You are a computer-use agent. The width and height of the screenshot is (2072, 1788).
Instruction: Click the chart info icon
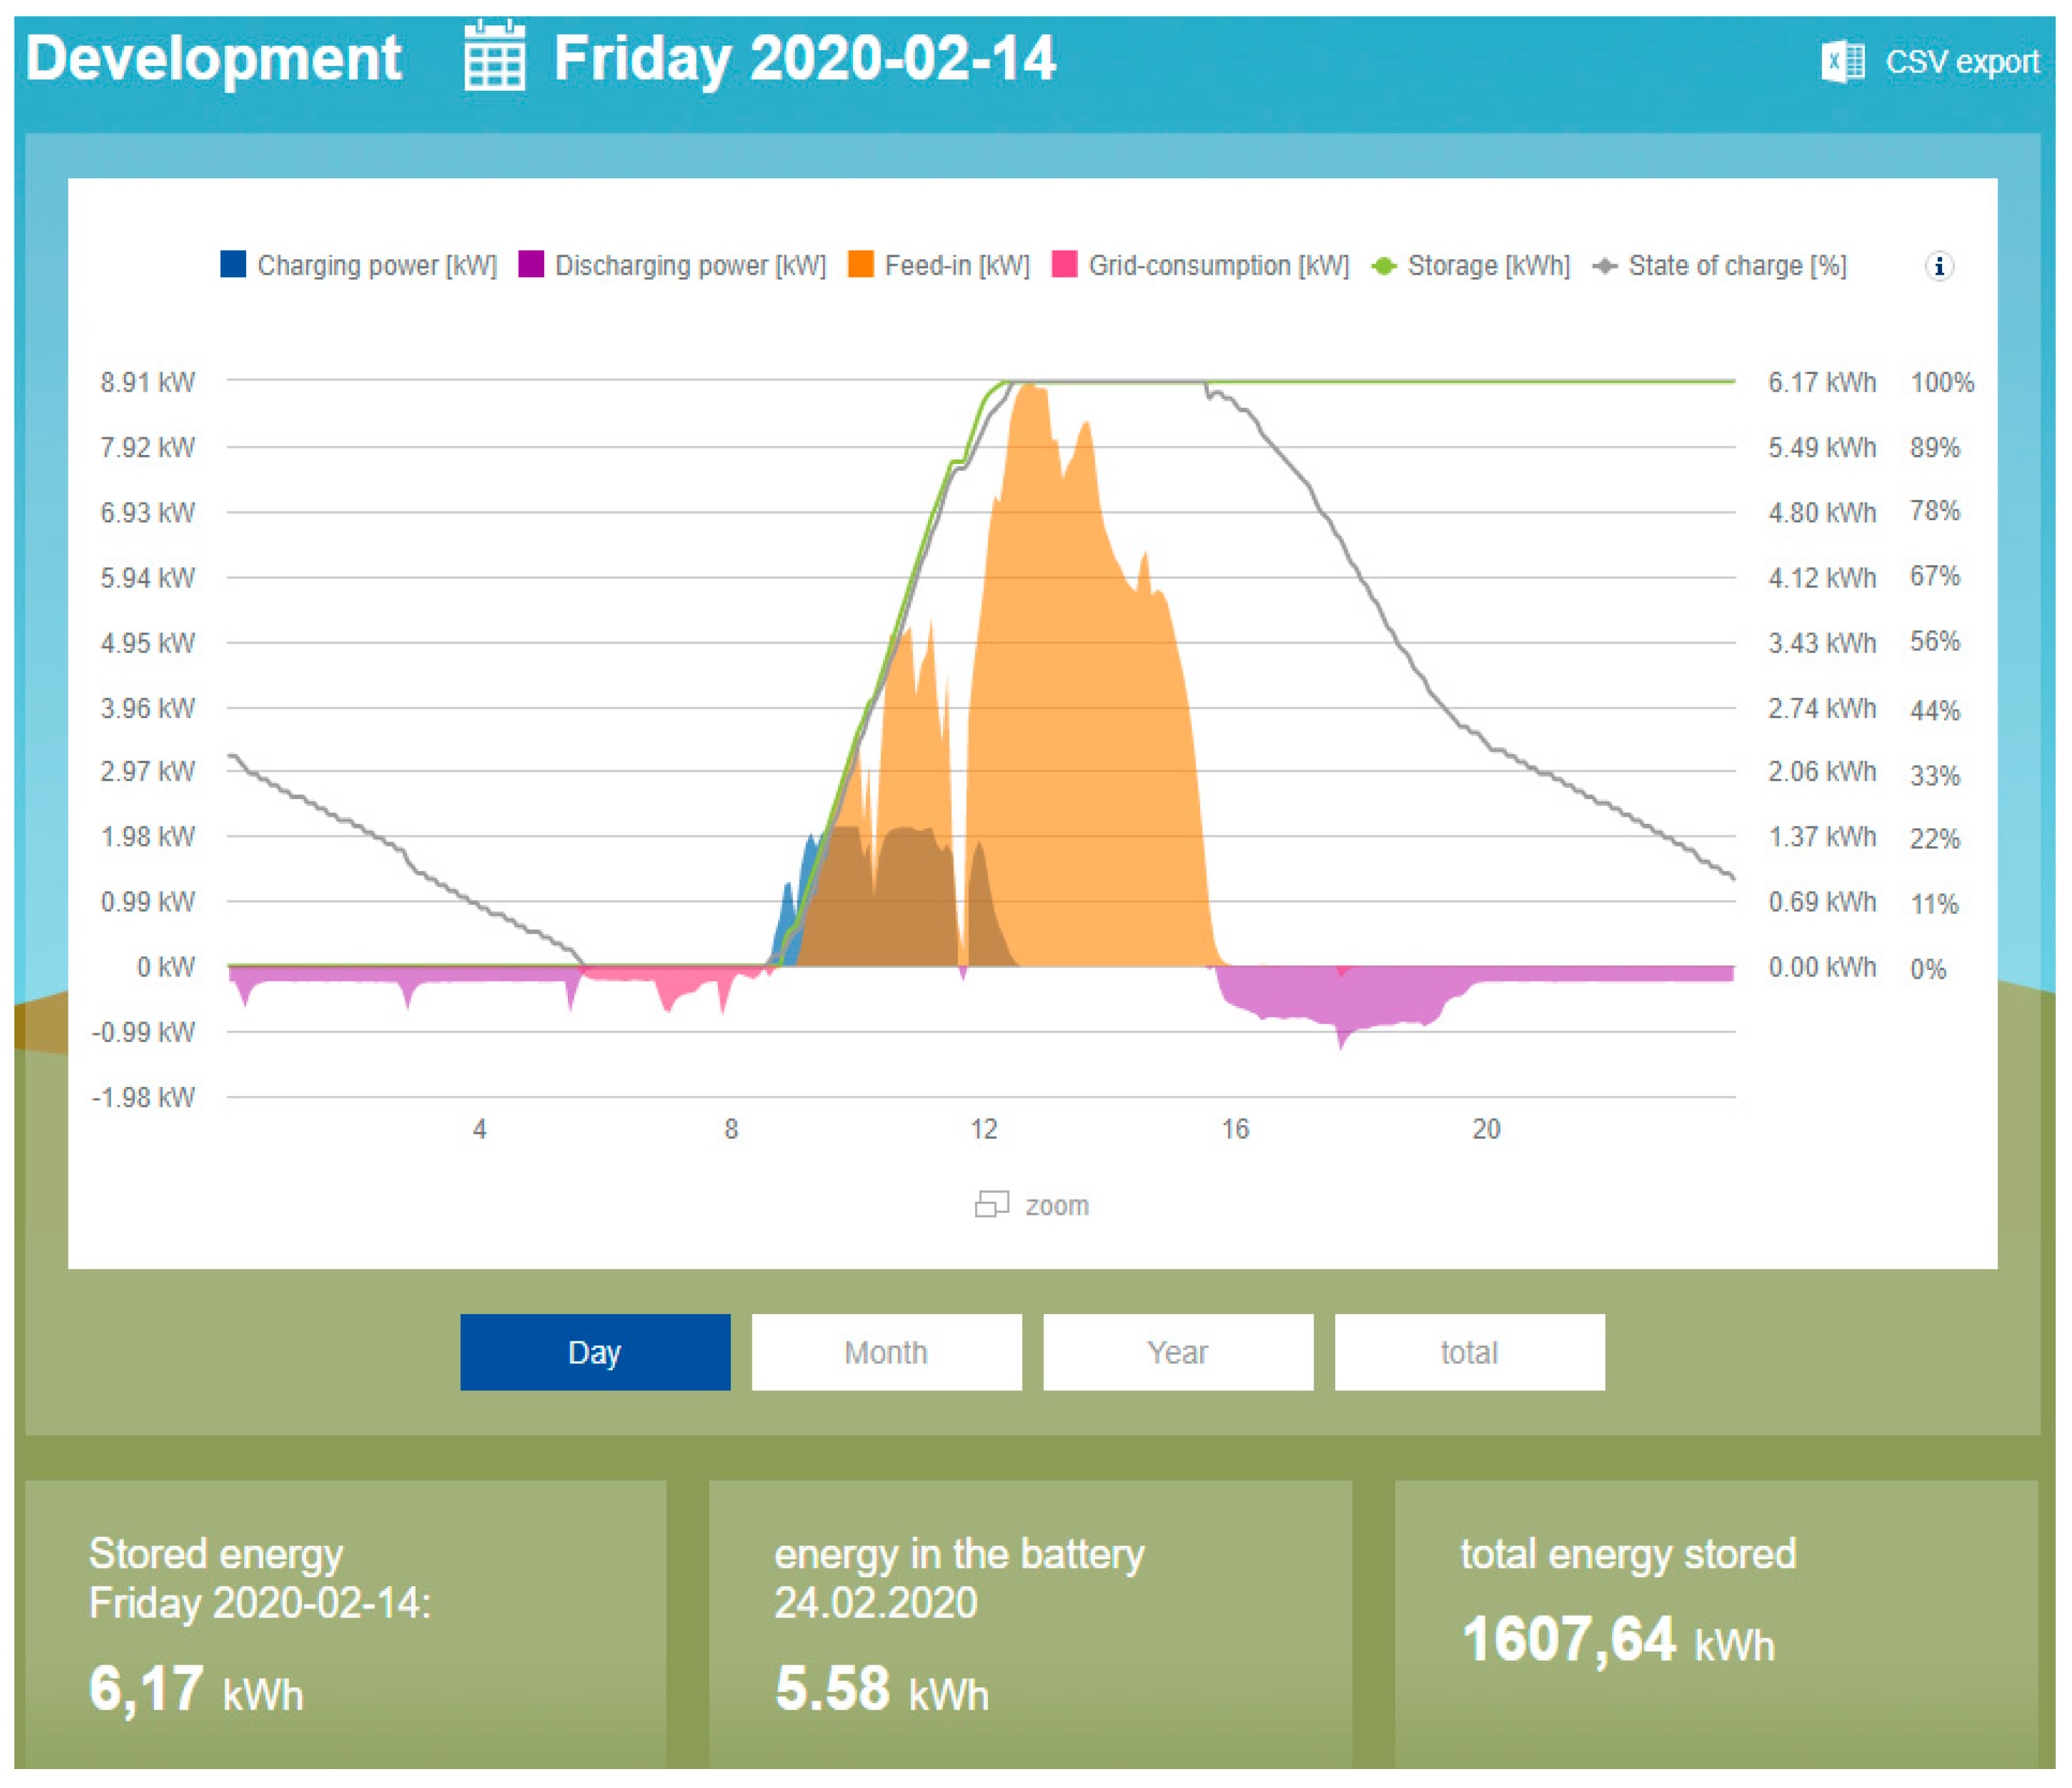[1939, 266]
